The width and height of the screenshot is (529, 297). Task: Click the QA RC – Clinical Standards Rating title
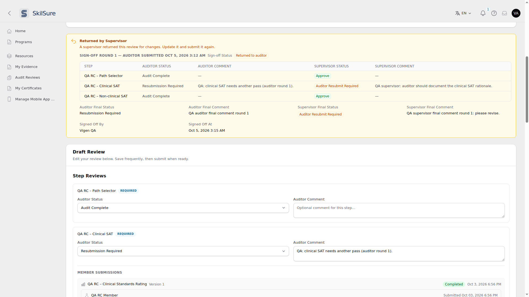click(x=117, y=284)
